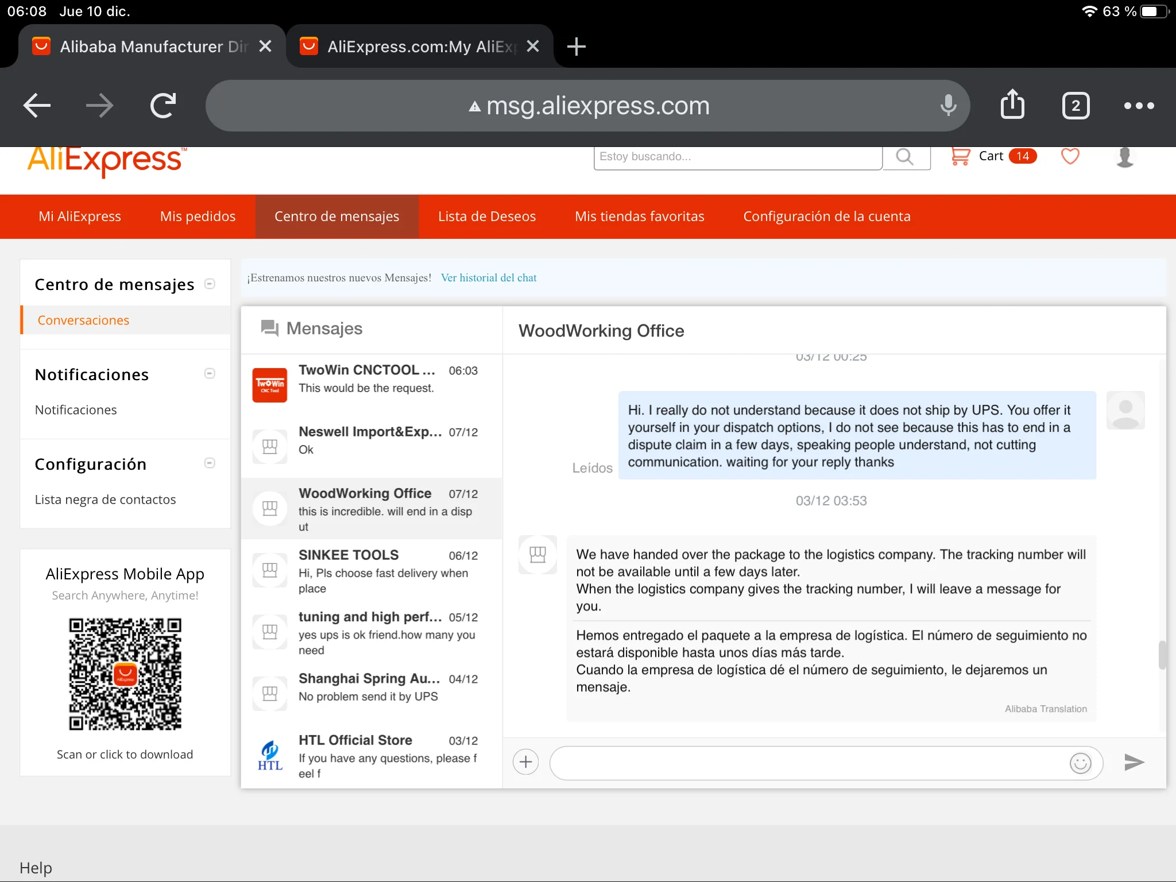Click the search magnifier icon
Image resolution: width=1176 pixels, height=882 pixels.
pyautogui.click(x=905, y=157)
